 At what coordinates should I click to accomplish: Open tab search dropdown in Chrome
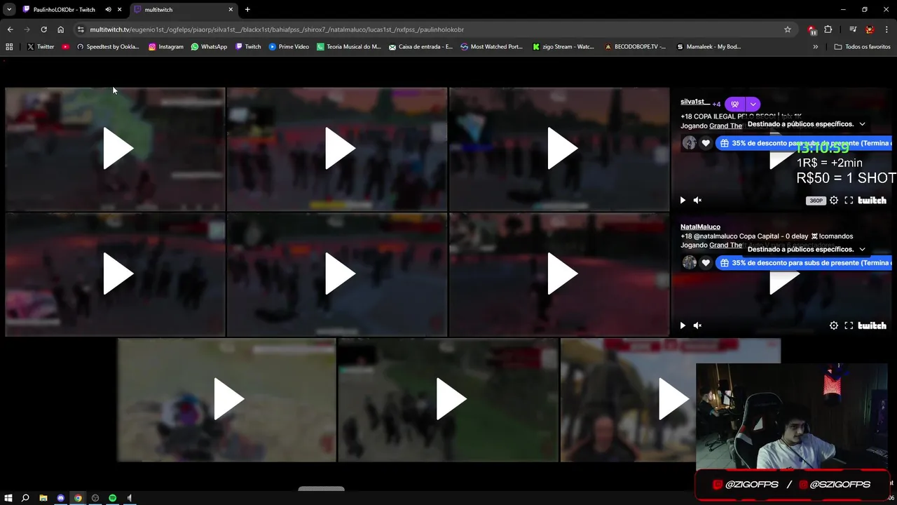point(8,10)
